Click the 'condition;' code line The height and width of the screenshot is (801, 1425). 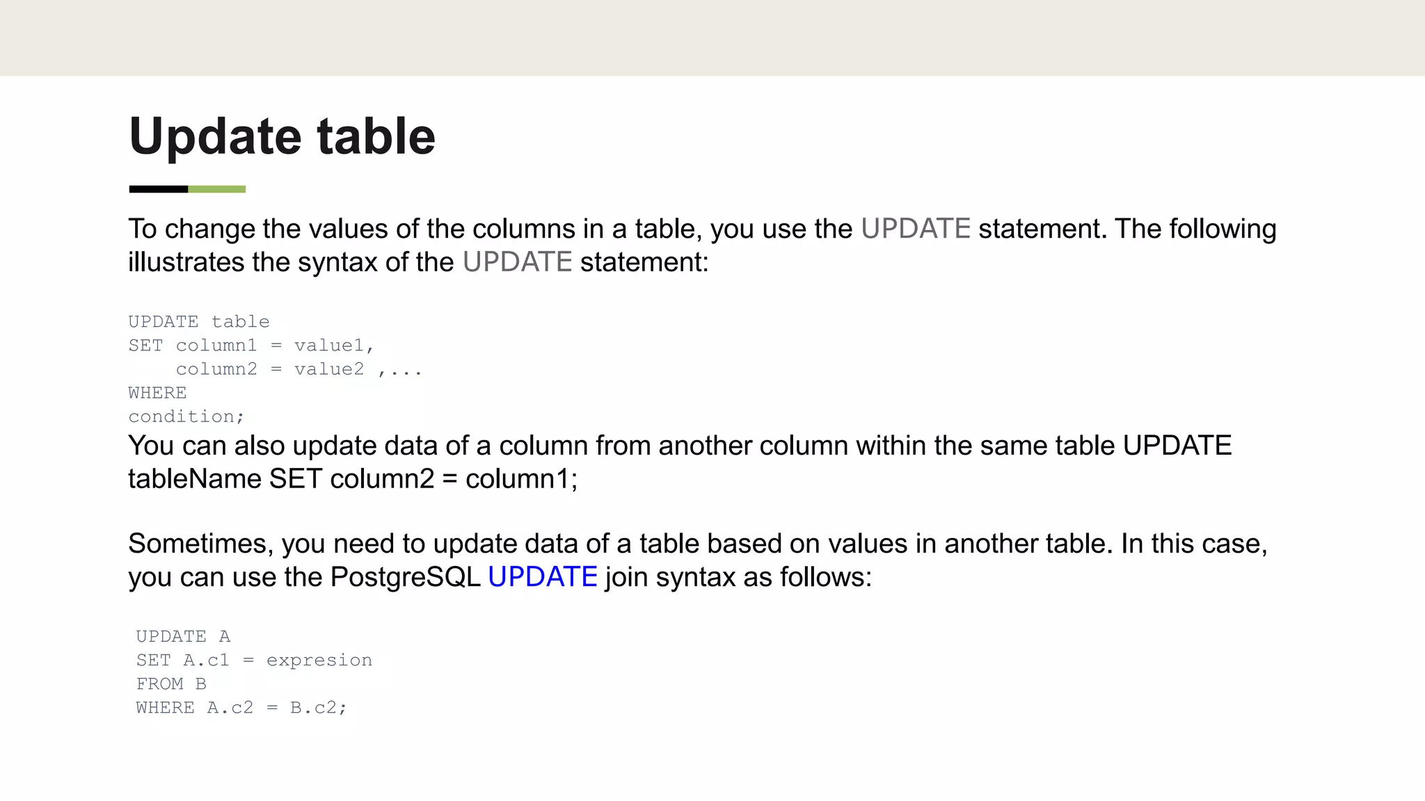(186, 416)
